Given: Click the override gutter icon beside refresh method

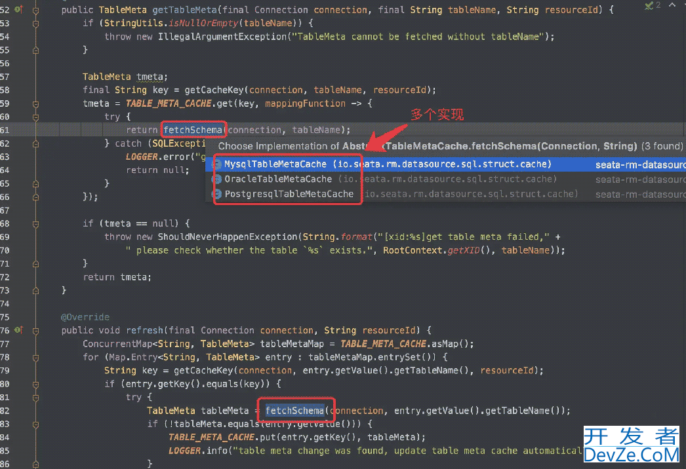Looking at the screenshot, I should [18, 330].
